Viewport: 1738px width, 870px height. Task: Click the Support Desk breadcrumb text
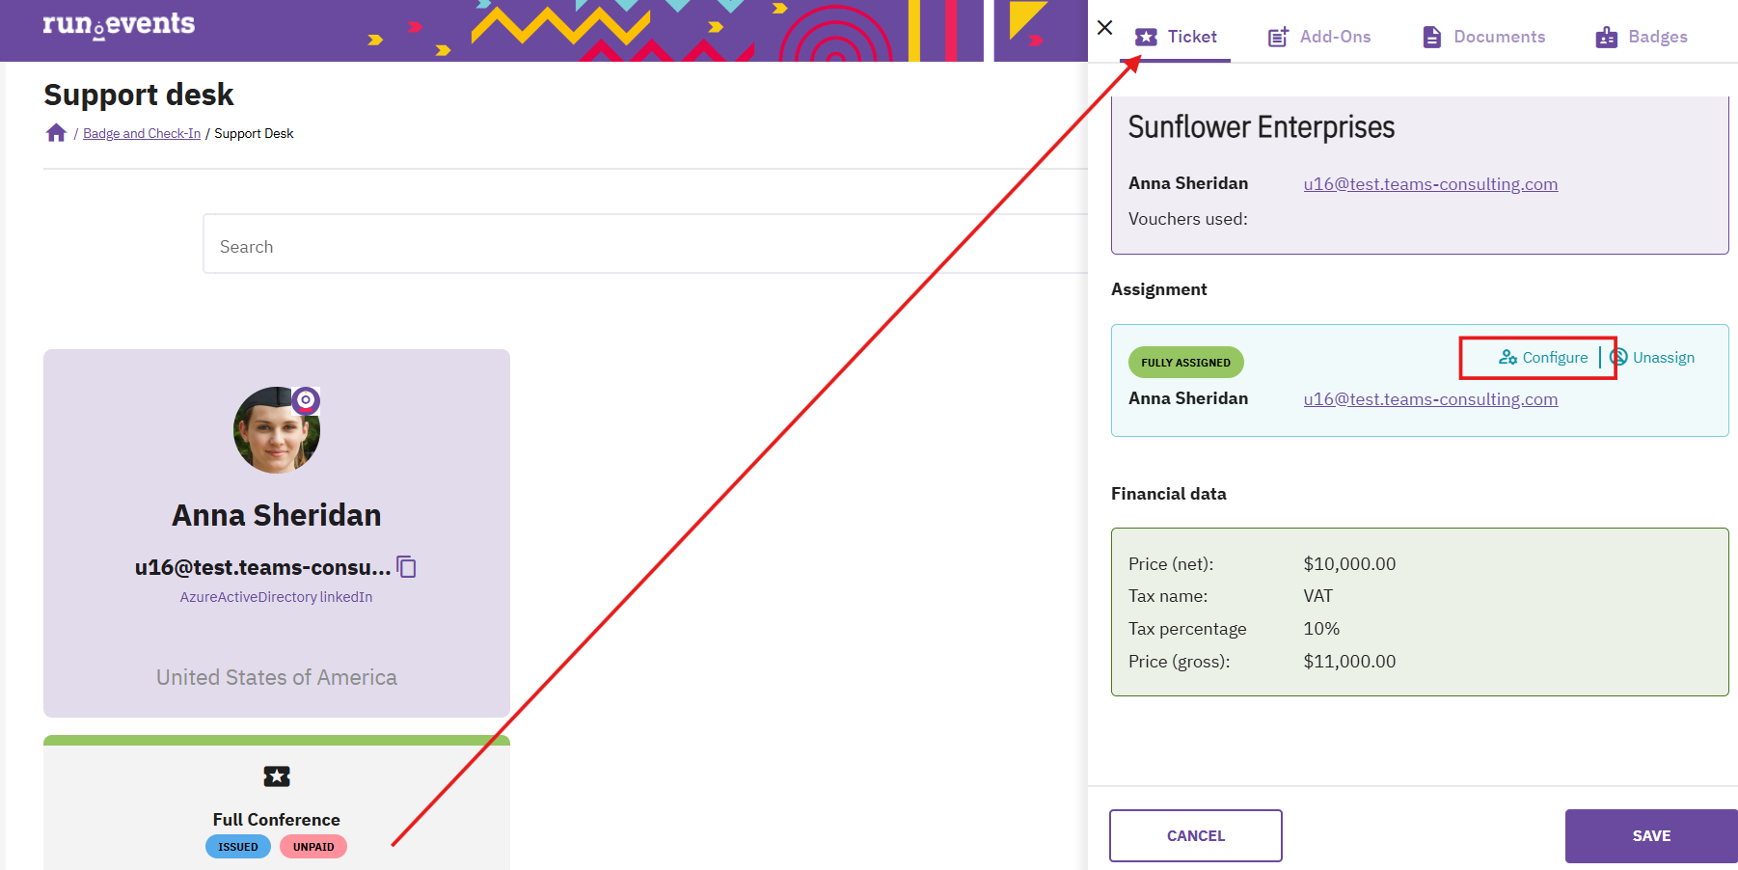click(254, 134)
